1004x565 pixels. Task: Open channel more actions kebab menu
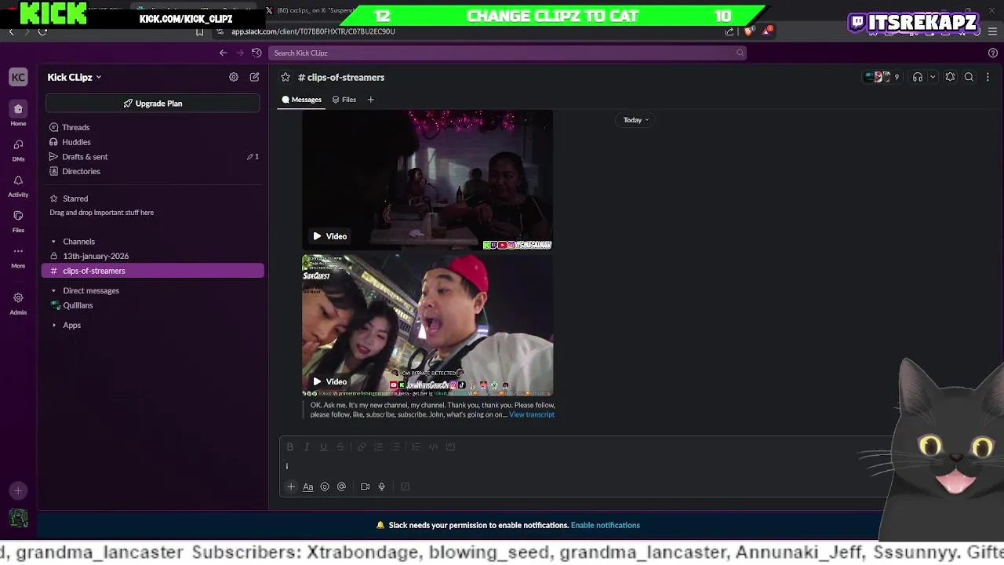pyautogui.click(x=988, y=77)
